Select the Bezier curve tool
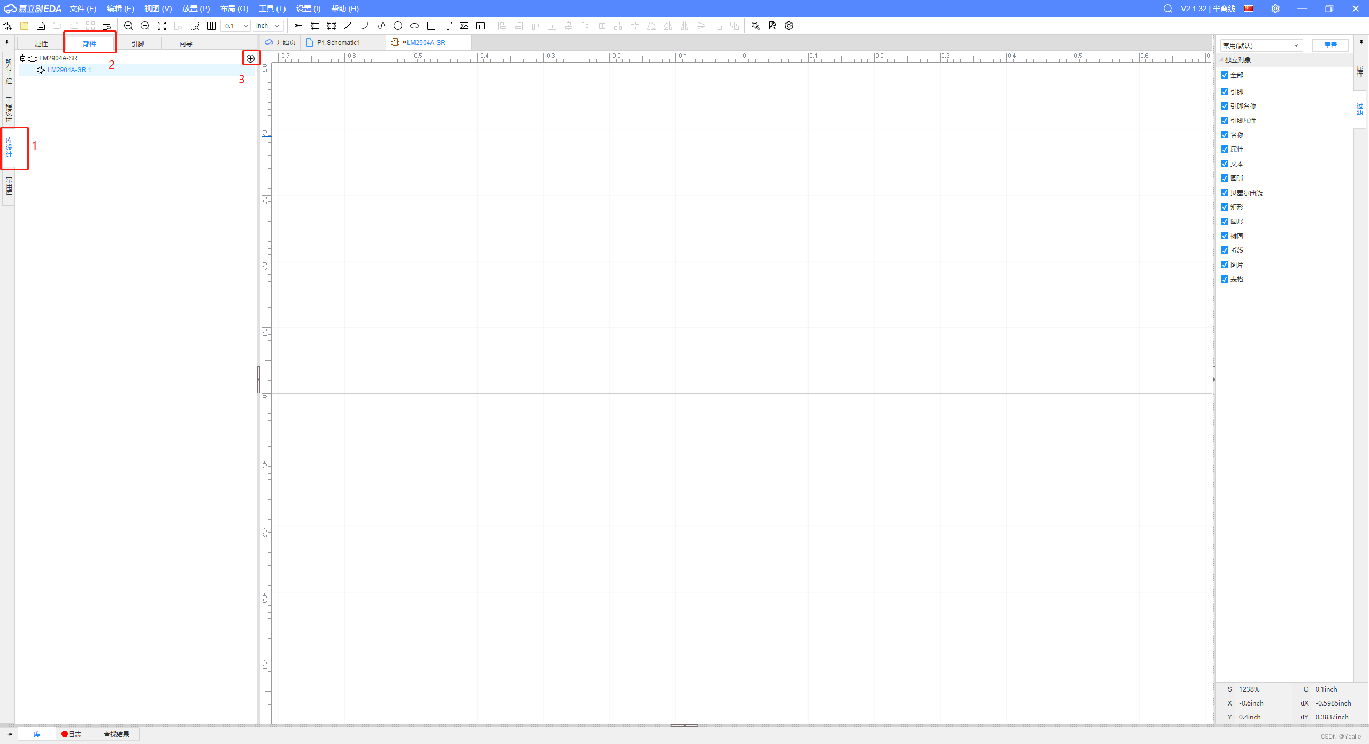 (x=381, y=26)
